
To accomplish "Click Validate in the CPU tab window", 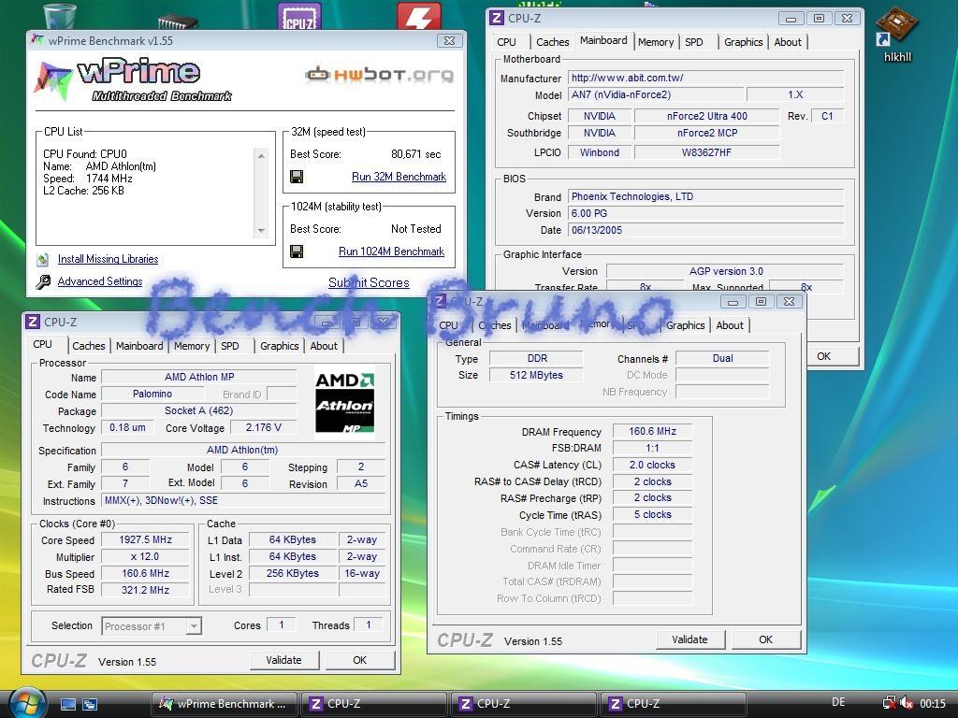I will pos(284,660).
